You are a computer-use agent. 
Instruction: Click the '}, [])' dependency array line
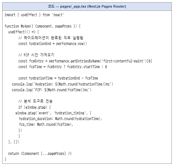click(14, 142)
